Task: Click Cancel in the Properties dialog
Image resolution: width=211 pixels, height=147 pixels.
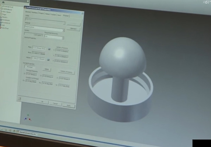Action: [x=55, y=104]
